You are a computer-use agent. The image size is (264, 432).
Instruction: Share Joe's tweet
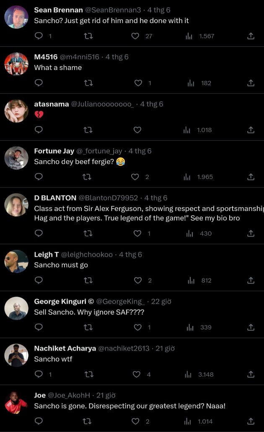tap(251, 421)
